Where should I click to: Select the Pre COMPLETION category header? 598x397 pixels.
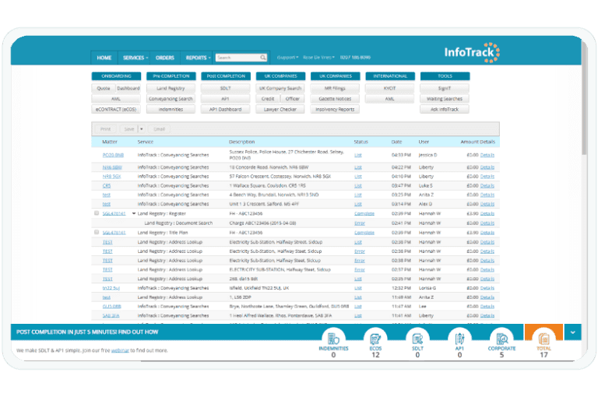[171, 76]
